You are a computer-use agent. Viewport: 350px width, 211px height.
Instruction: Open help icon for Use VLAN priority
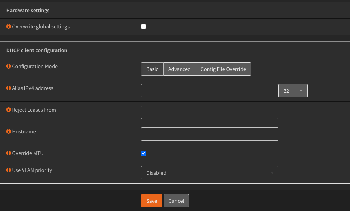(8, 170)
